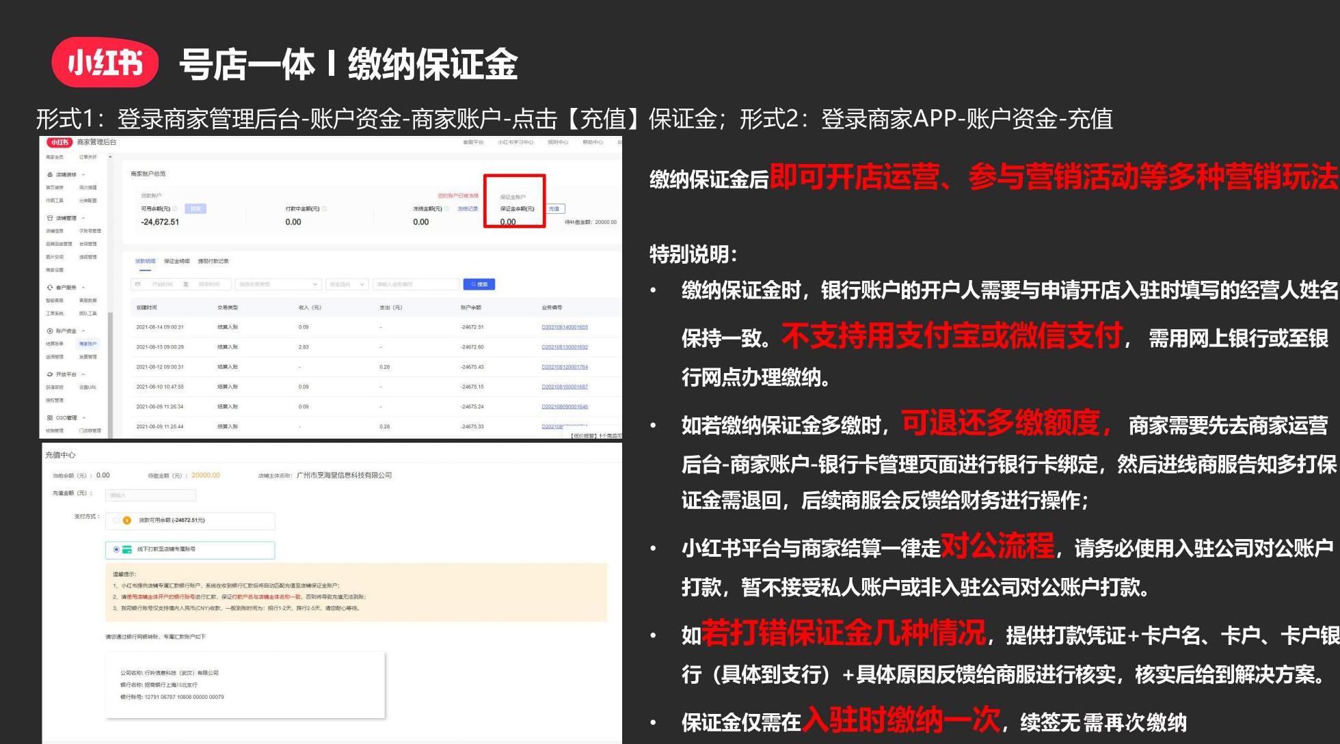
Task: Switch to the 货款明细 tab
Action: point(145,261)
